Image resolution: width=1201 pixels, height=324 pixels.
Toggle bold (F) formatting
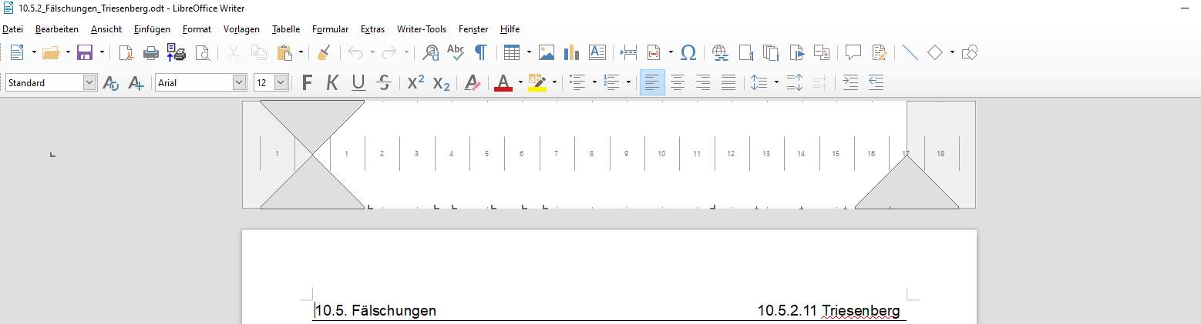(308, 82)
